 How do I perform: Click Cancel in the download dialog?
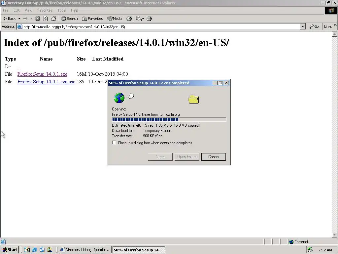(x=214, y=157)
